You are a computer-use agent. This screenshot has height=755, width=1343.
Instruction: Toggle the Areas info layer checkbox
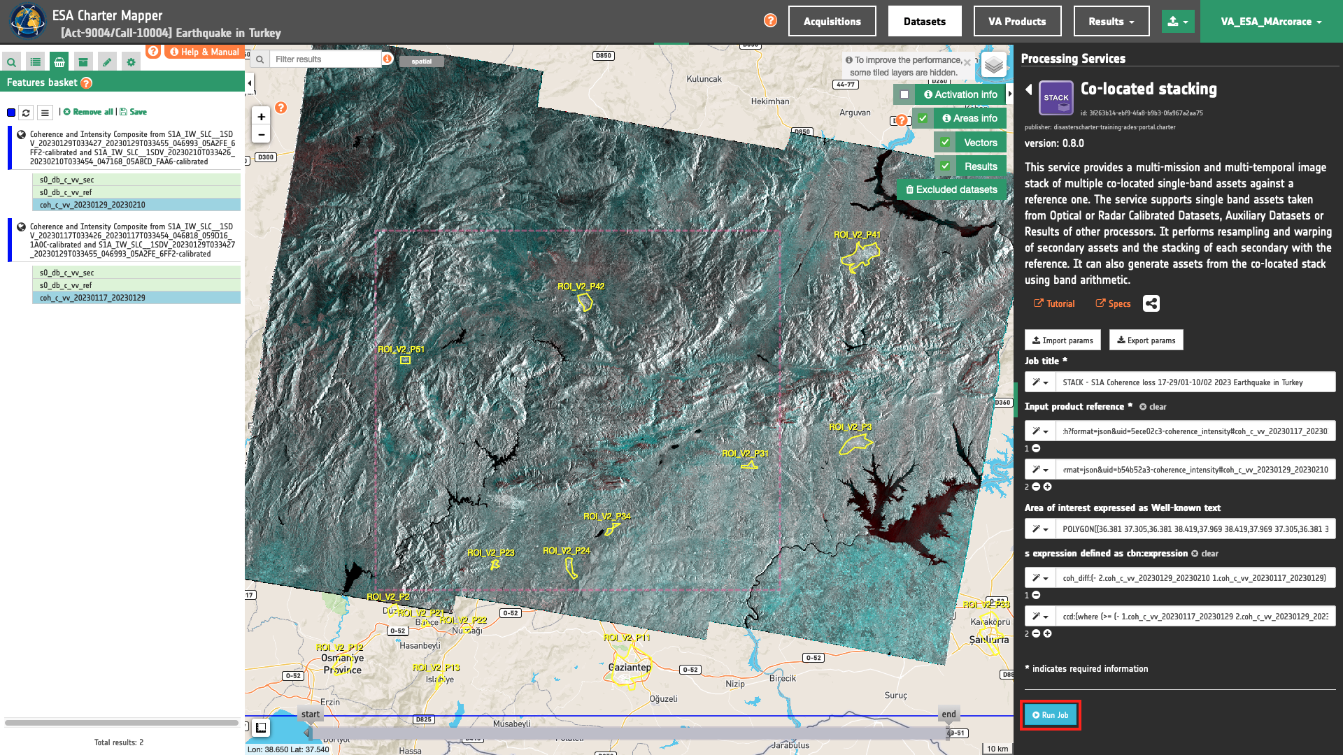923,118
